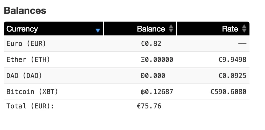265x130 pixels.
Task: Click the €590.6080 Bitcoin rate
Action: (228, 92)
